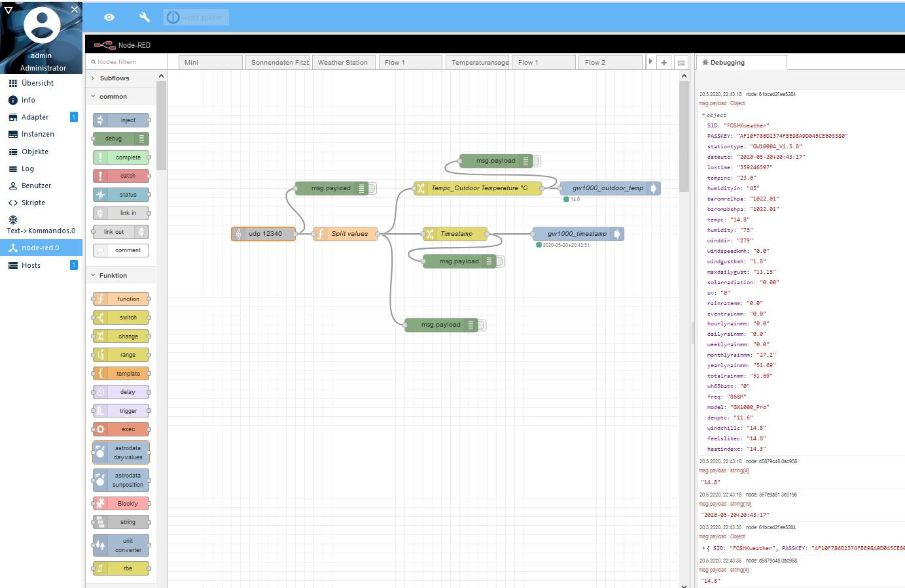Pick the Blockly node from palette
Viewport: 905px width, 588px height.
point(121,504)
